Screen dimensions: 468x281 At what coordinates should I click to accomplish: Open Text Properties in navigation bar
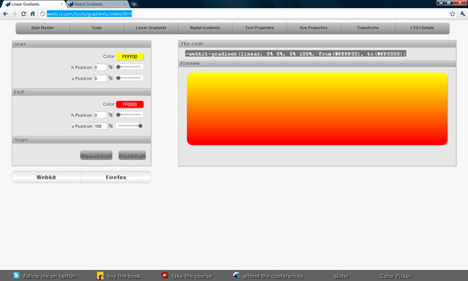[260, 28]
